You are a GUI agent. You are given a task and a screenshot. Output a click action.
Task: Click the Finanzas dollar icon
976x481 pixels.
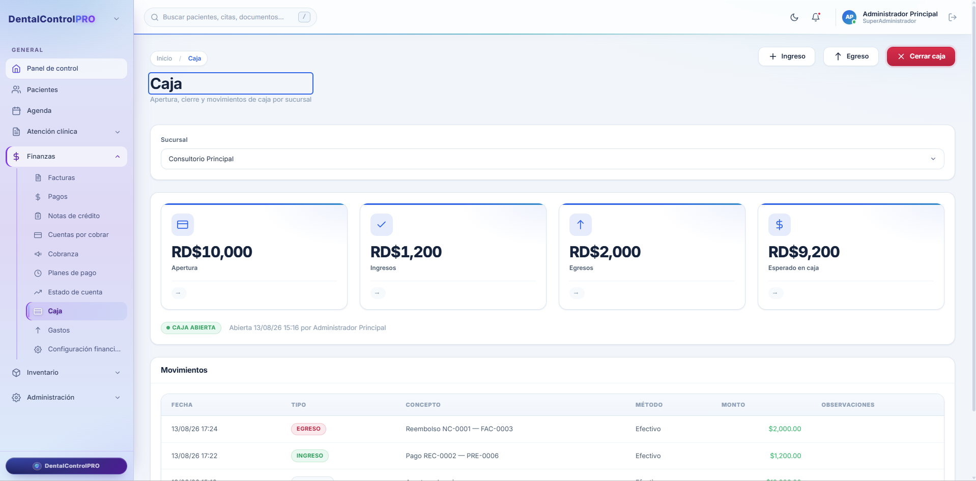[x=16, y=157]
